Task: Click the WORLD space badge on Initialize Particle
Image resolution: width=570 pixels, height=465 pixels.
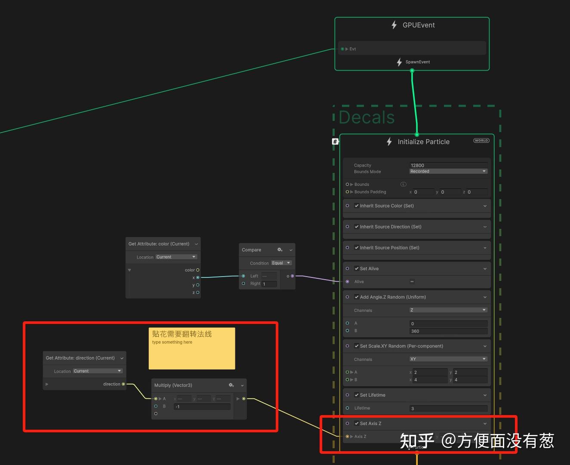Action: pyautogui.click(x=481, y=141)
